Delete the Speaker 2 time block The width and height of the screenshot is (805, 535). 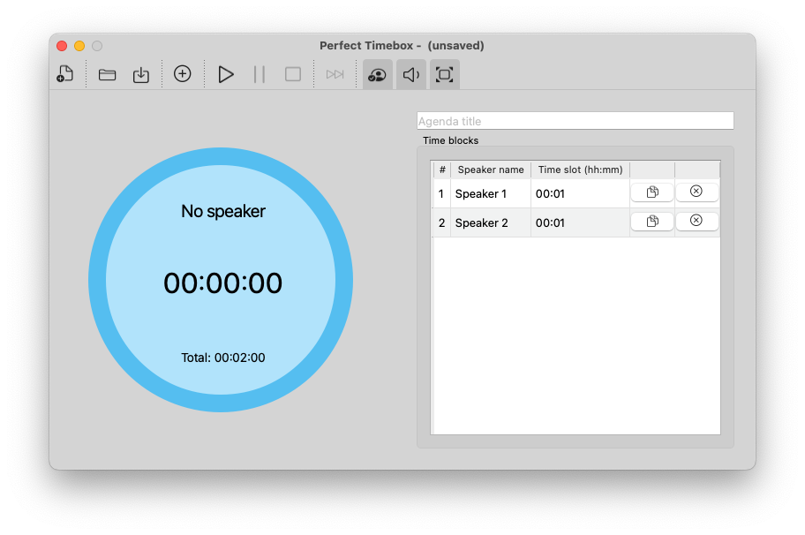(x=696, y=221)
